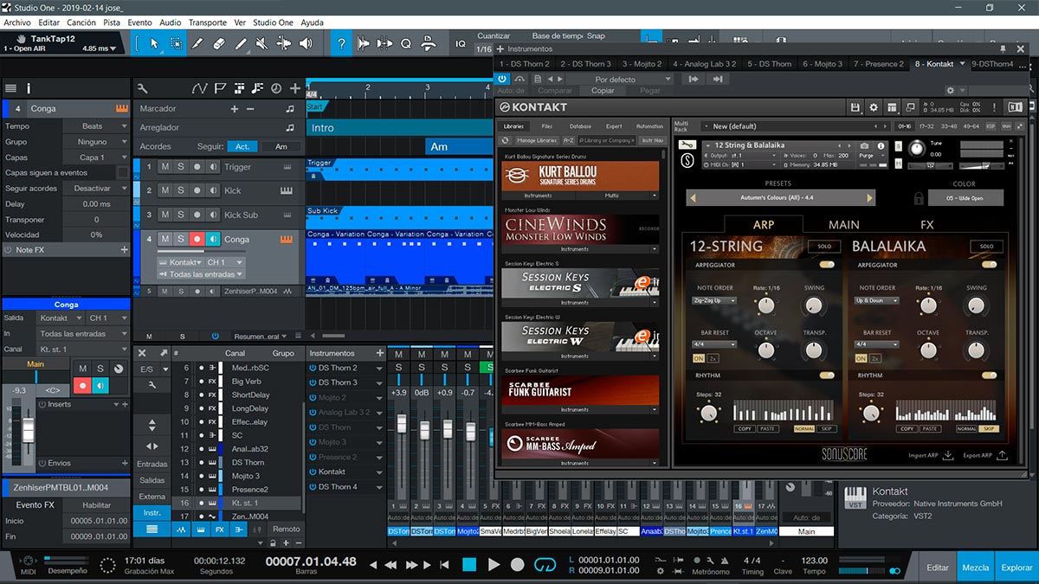Click the Export ARP upload icon
This screenshot has width=1039, height=584.
pos(1002,455)
